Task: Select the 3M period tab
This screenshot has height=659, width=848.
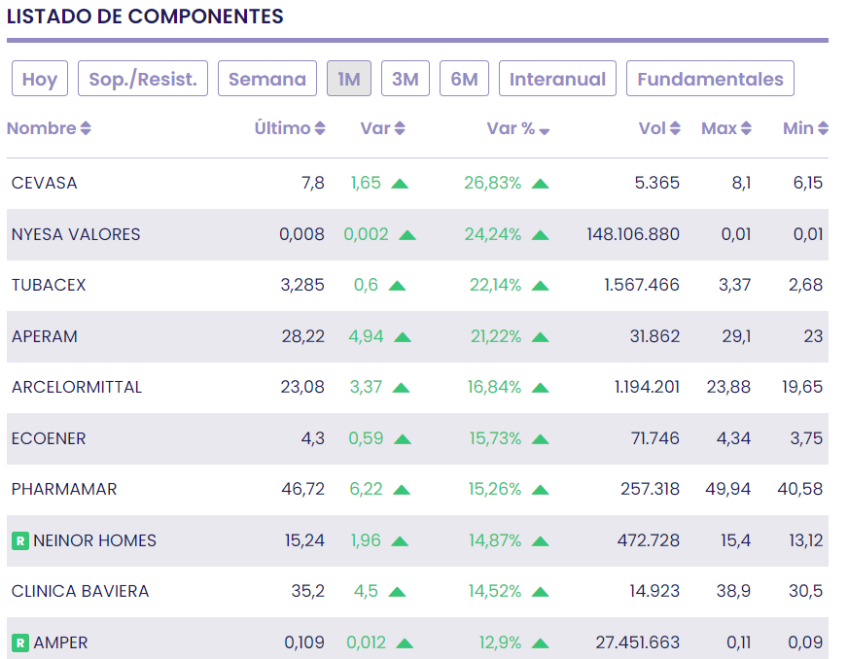Action: pos(406,79)
